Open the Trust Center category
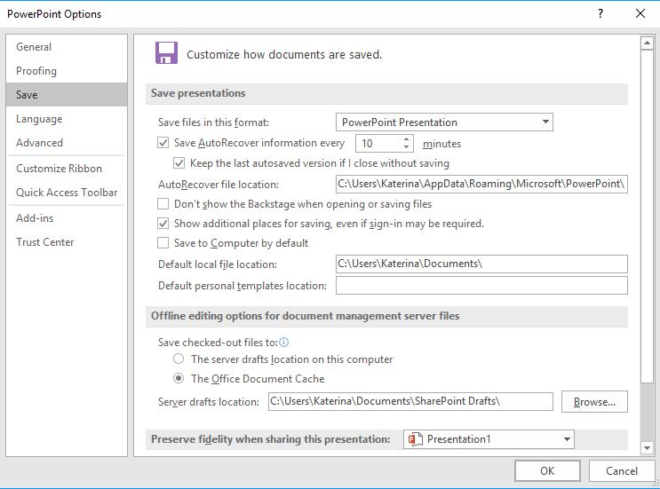The width and height of the screenshot is (660, 489). coord(67,242)
